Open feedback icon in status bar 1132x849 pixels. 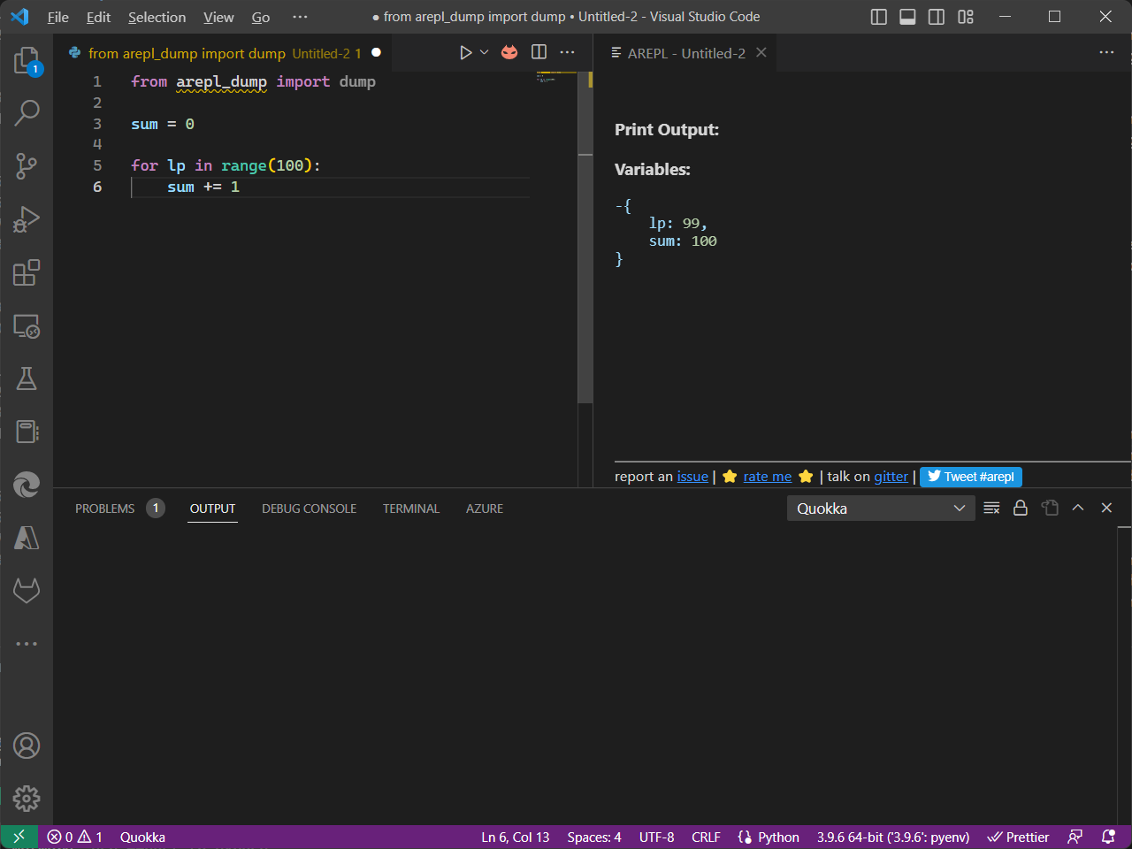pyautogui.click(x=1075, y=837)
